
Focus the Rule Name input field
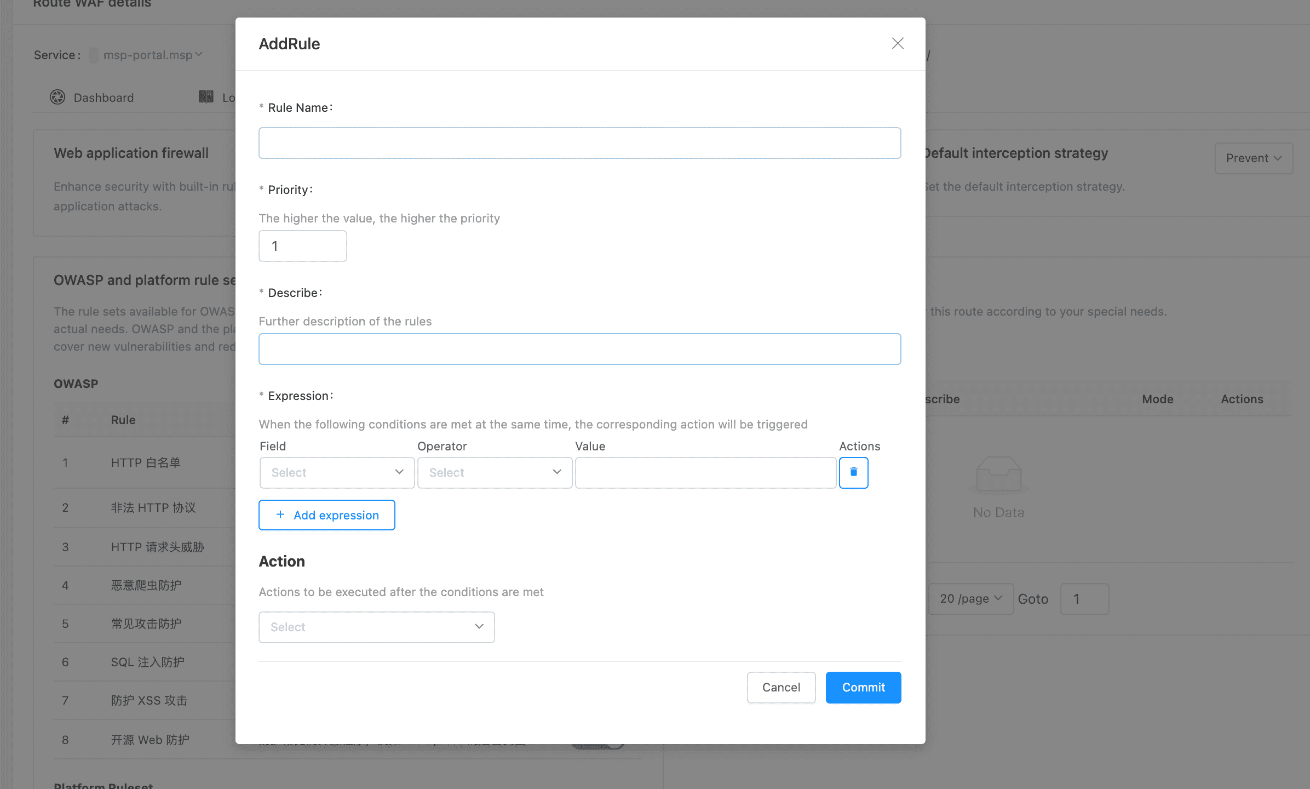point(579,143)
